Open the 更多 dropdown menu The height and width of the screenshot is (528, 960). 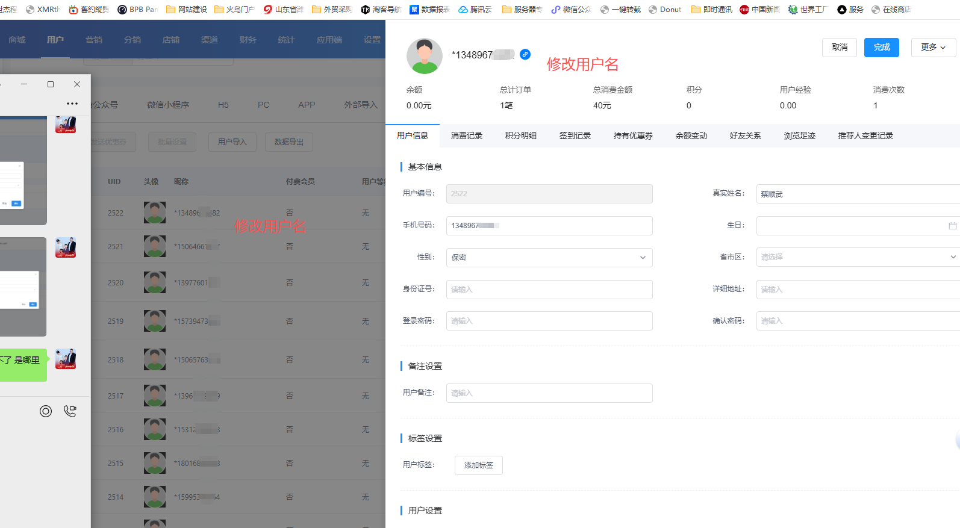tap(933, 48)
